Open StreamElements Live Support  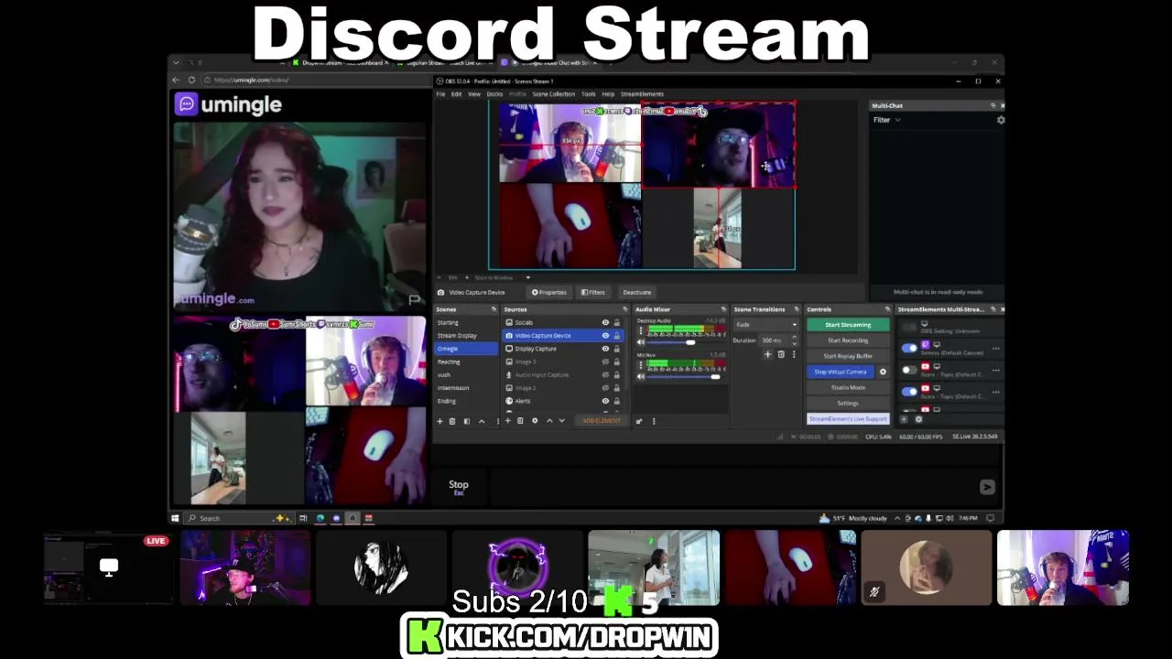tap(848, 418)
